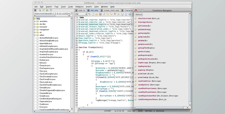Expand the ref folder
The height and width of the screenshot is (114, 225).
point(35,32)
